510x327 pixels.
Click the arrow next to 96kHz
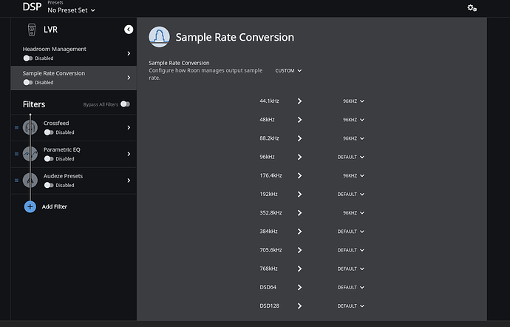[299, 157]
